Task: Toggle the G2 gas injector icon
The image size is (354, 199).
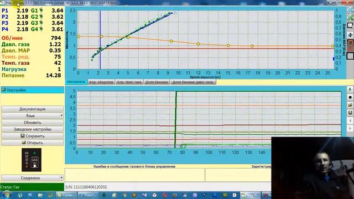Action: tap(41, 17)
